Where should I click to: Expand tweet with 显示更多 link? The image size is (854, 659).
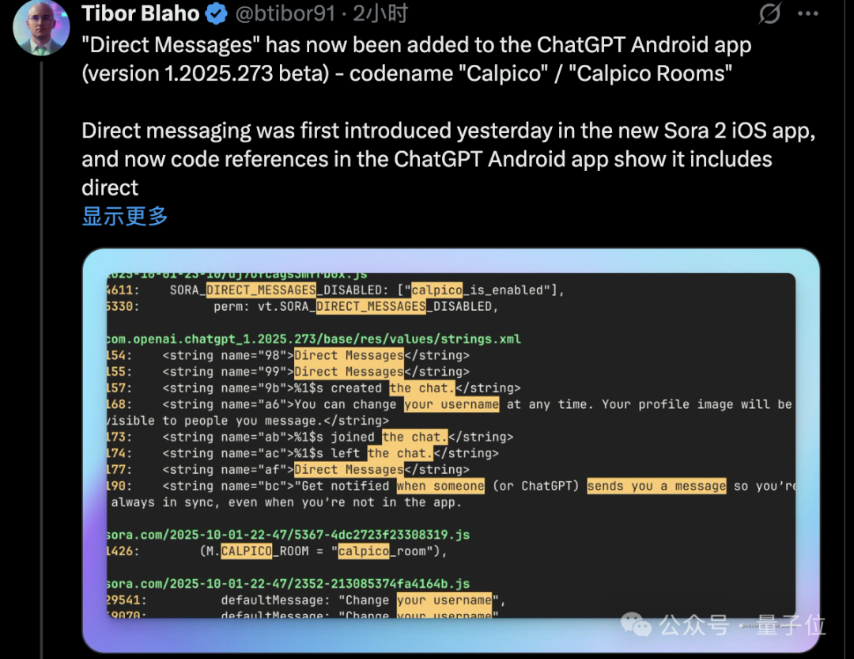point(125,216)
